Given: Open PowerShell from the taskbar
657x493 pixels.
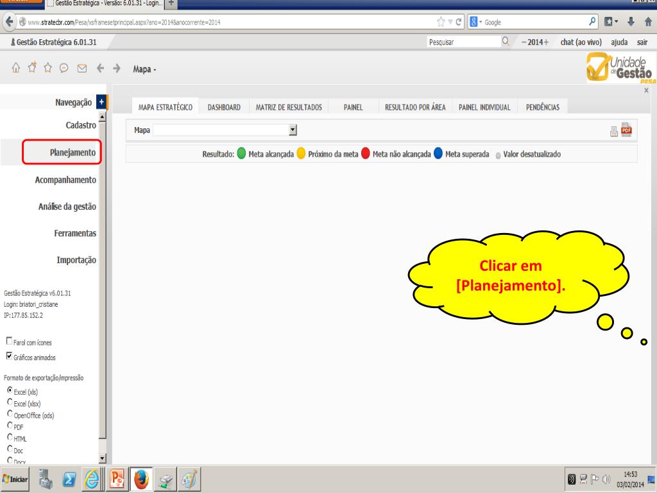Looking at the screenshot, I should [69, 479].
